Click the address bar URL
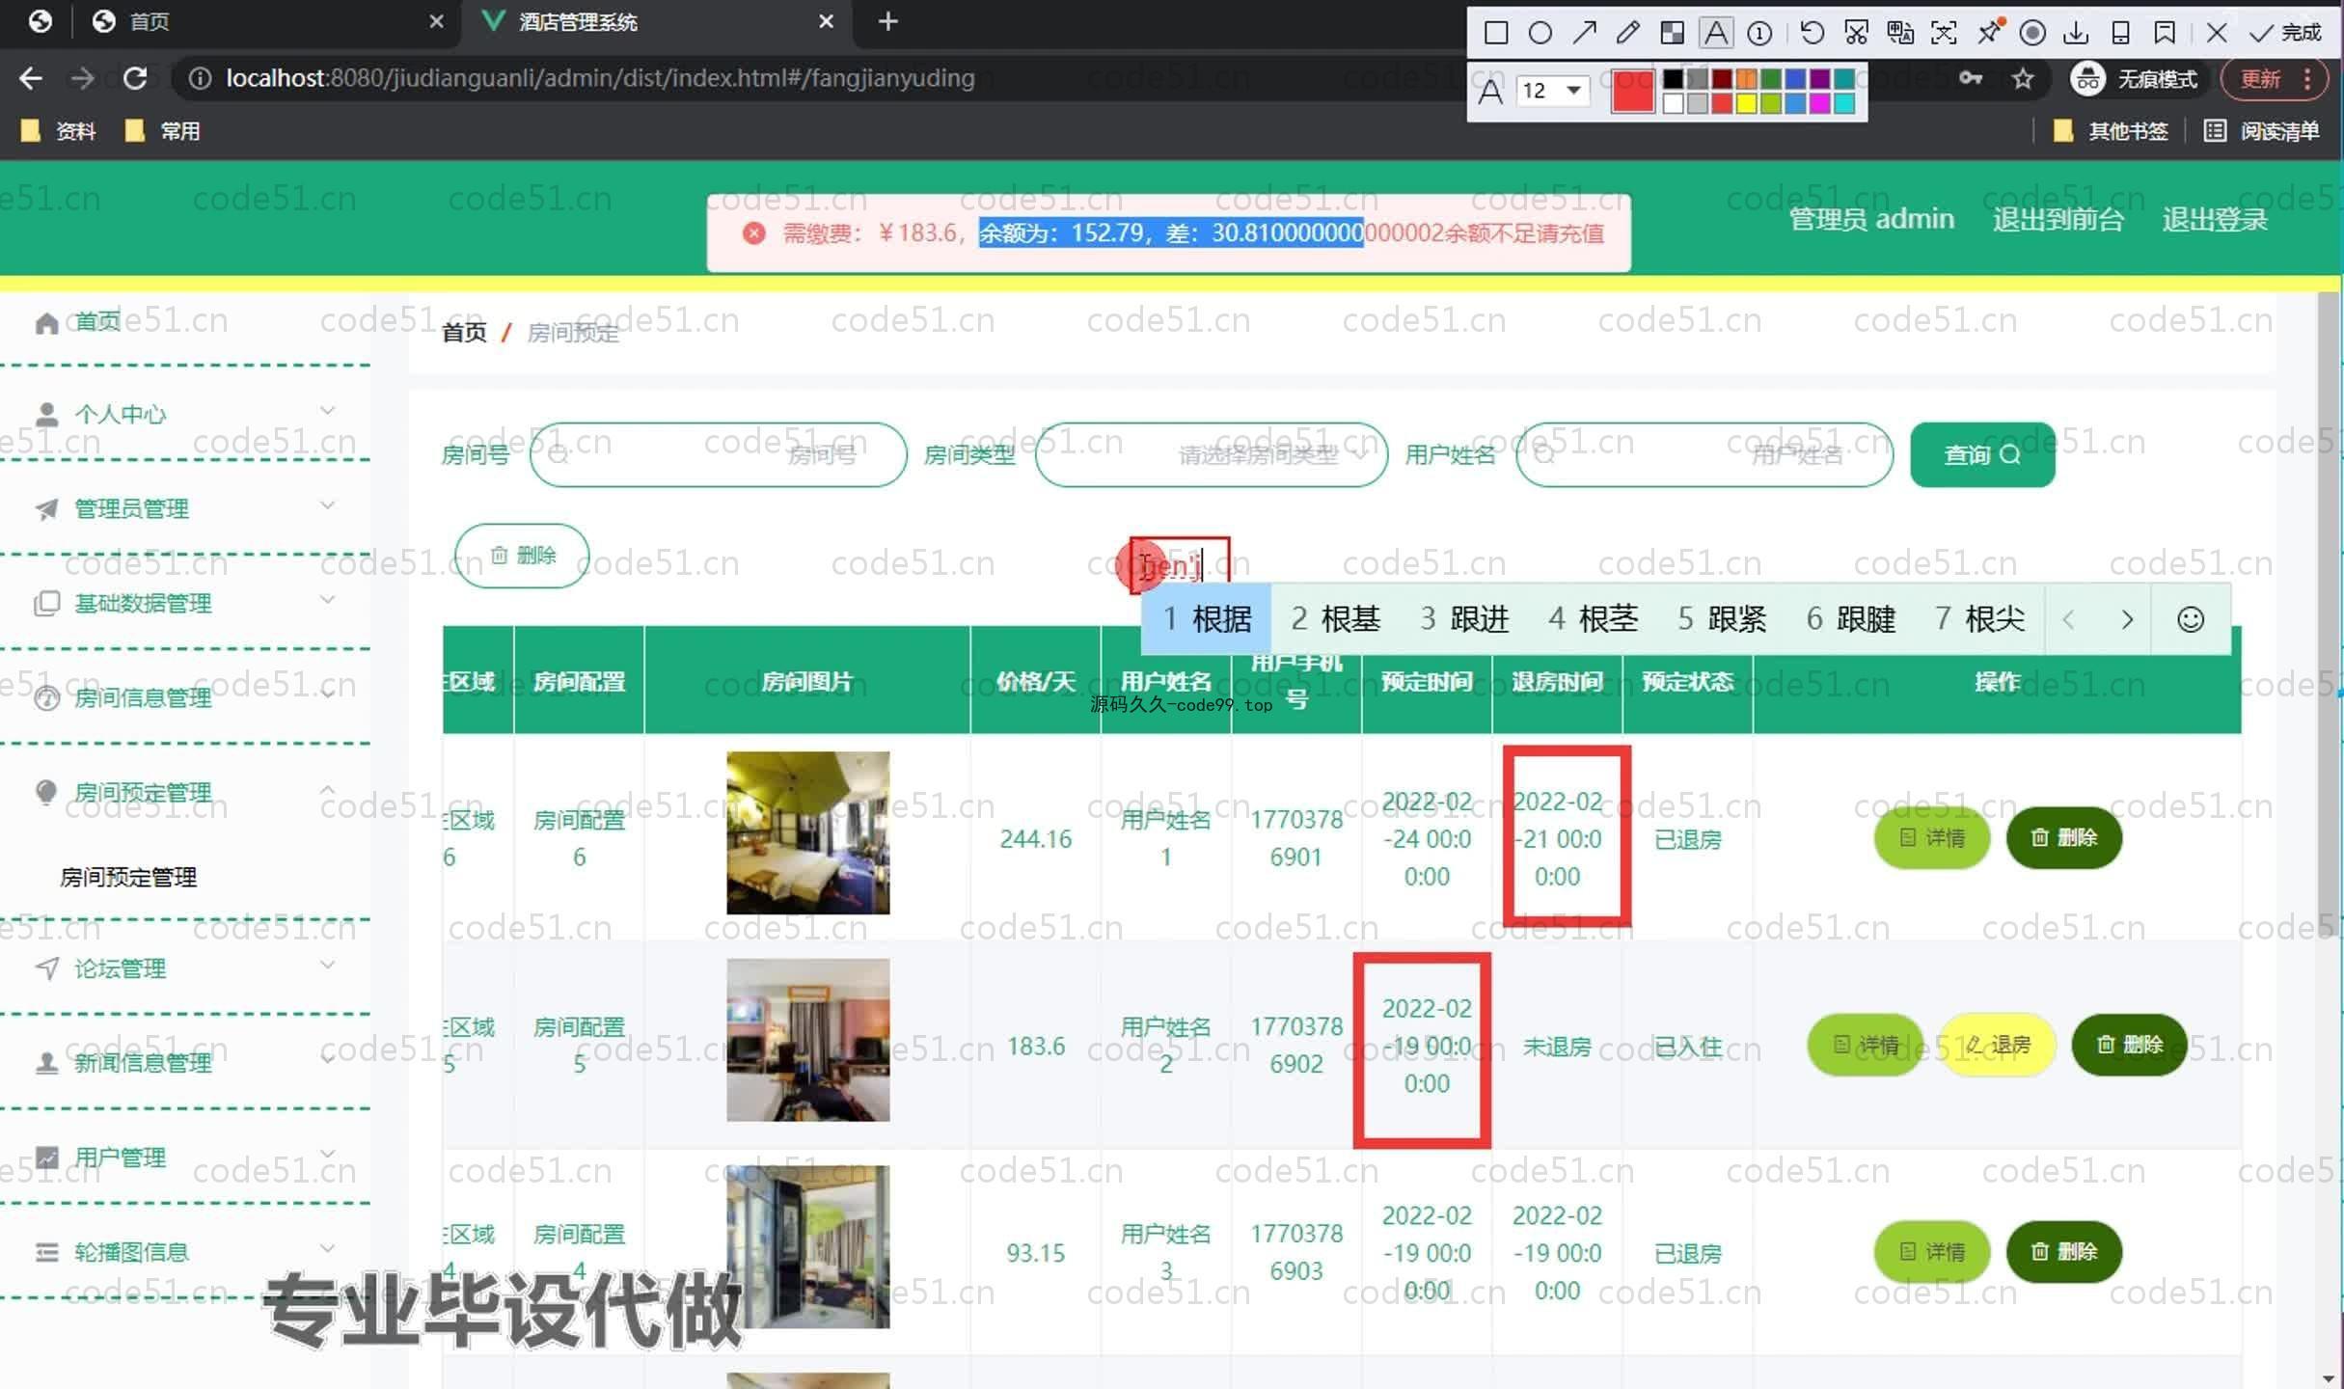Screen dimensions: 2344x1389 [x=600, y=78]
